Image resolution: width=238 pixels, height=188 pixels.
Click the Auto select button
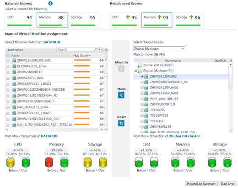(x=15, y=50)
